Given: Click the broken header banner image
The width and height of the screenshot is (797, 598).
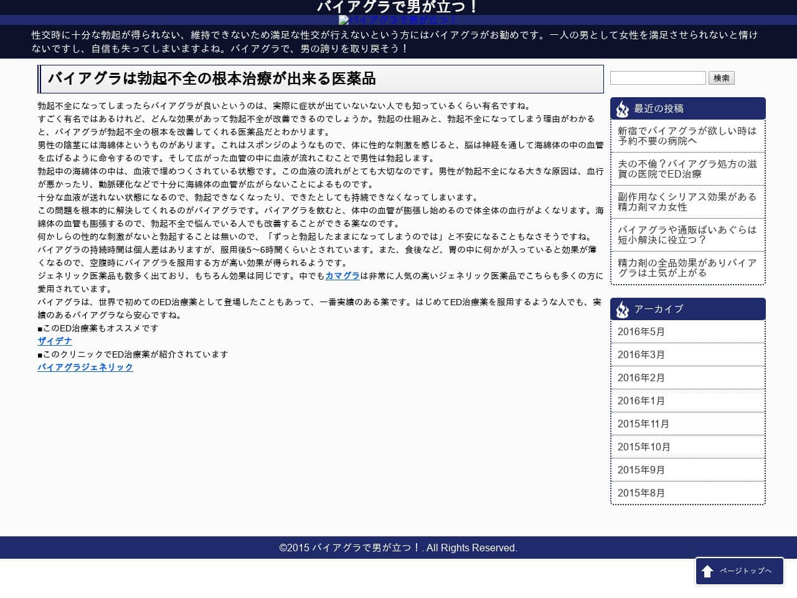Looking at the screenshot, I should coord(397,20).
